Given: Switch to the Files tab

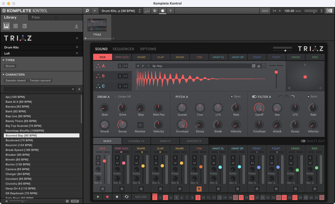Looking at the screenshot, I should point(36,17).
